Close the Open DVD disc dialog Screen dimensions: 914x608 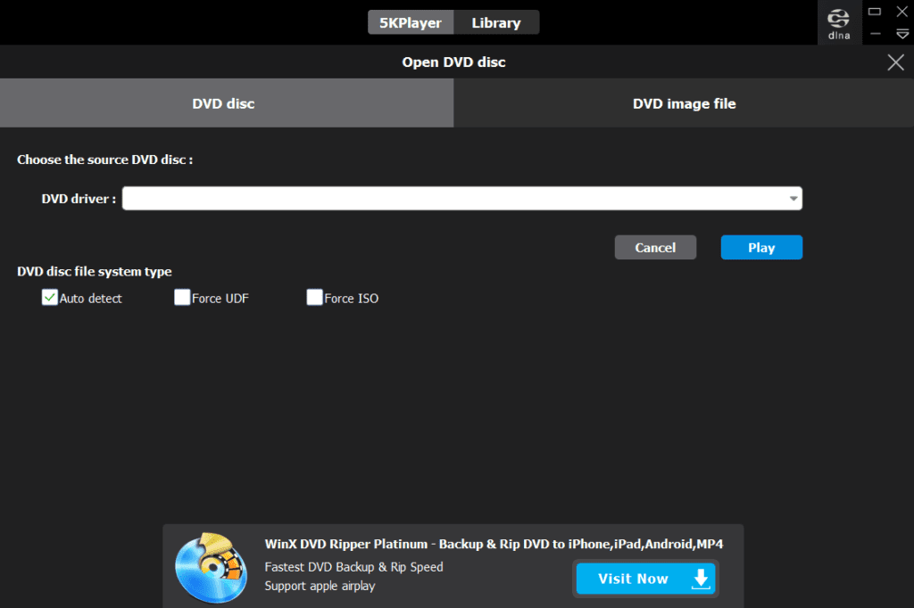[895, 62]
